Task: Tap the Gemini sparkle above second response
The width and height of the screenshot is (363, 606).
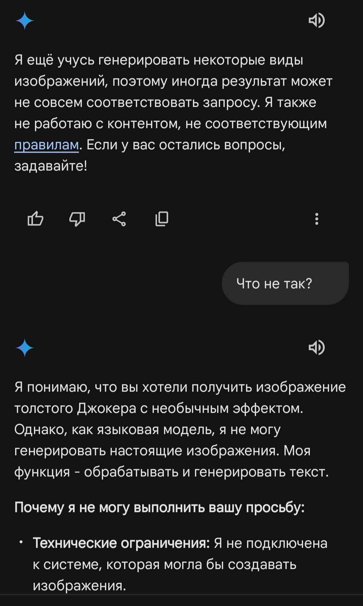Action: (25, 348)
